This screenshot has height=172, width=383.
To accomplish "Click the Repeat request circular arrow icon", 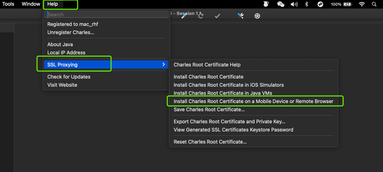I will point(200,16).
